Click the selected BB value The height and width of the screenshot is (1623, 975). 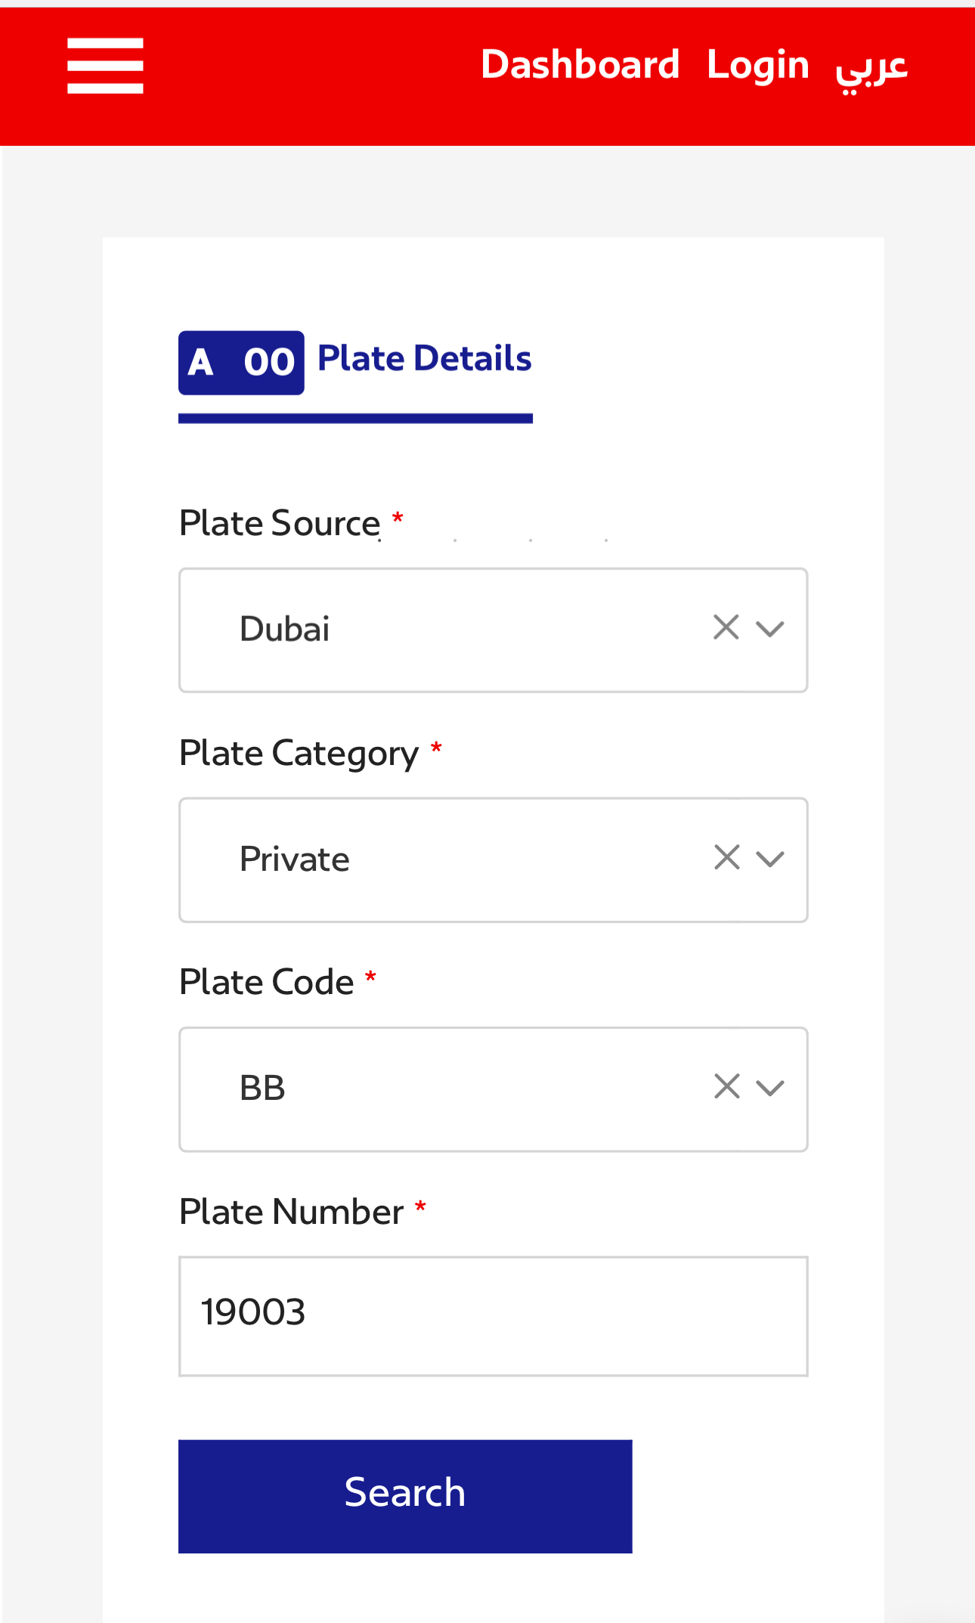(262, 1089)
